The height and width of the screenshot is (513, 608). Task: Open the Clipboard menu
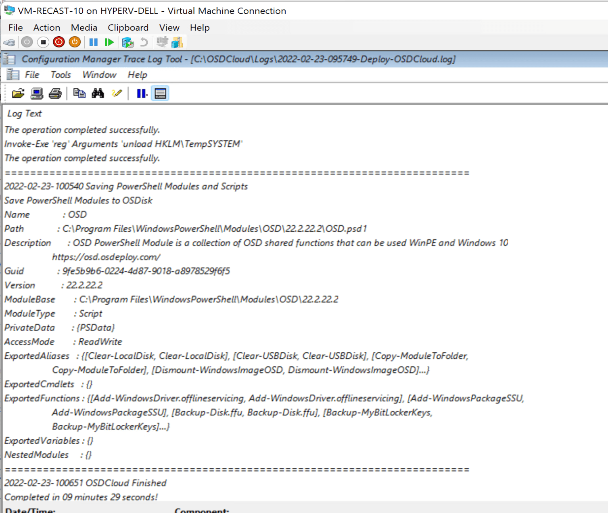click(x=128, y=27)
